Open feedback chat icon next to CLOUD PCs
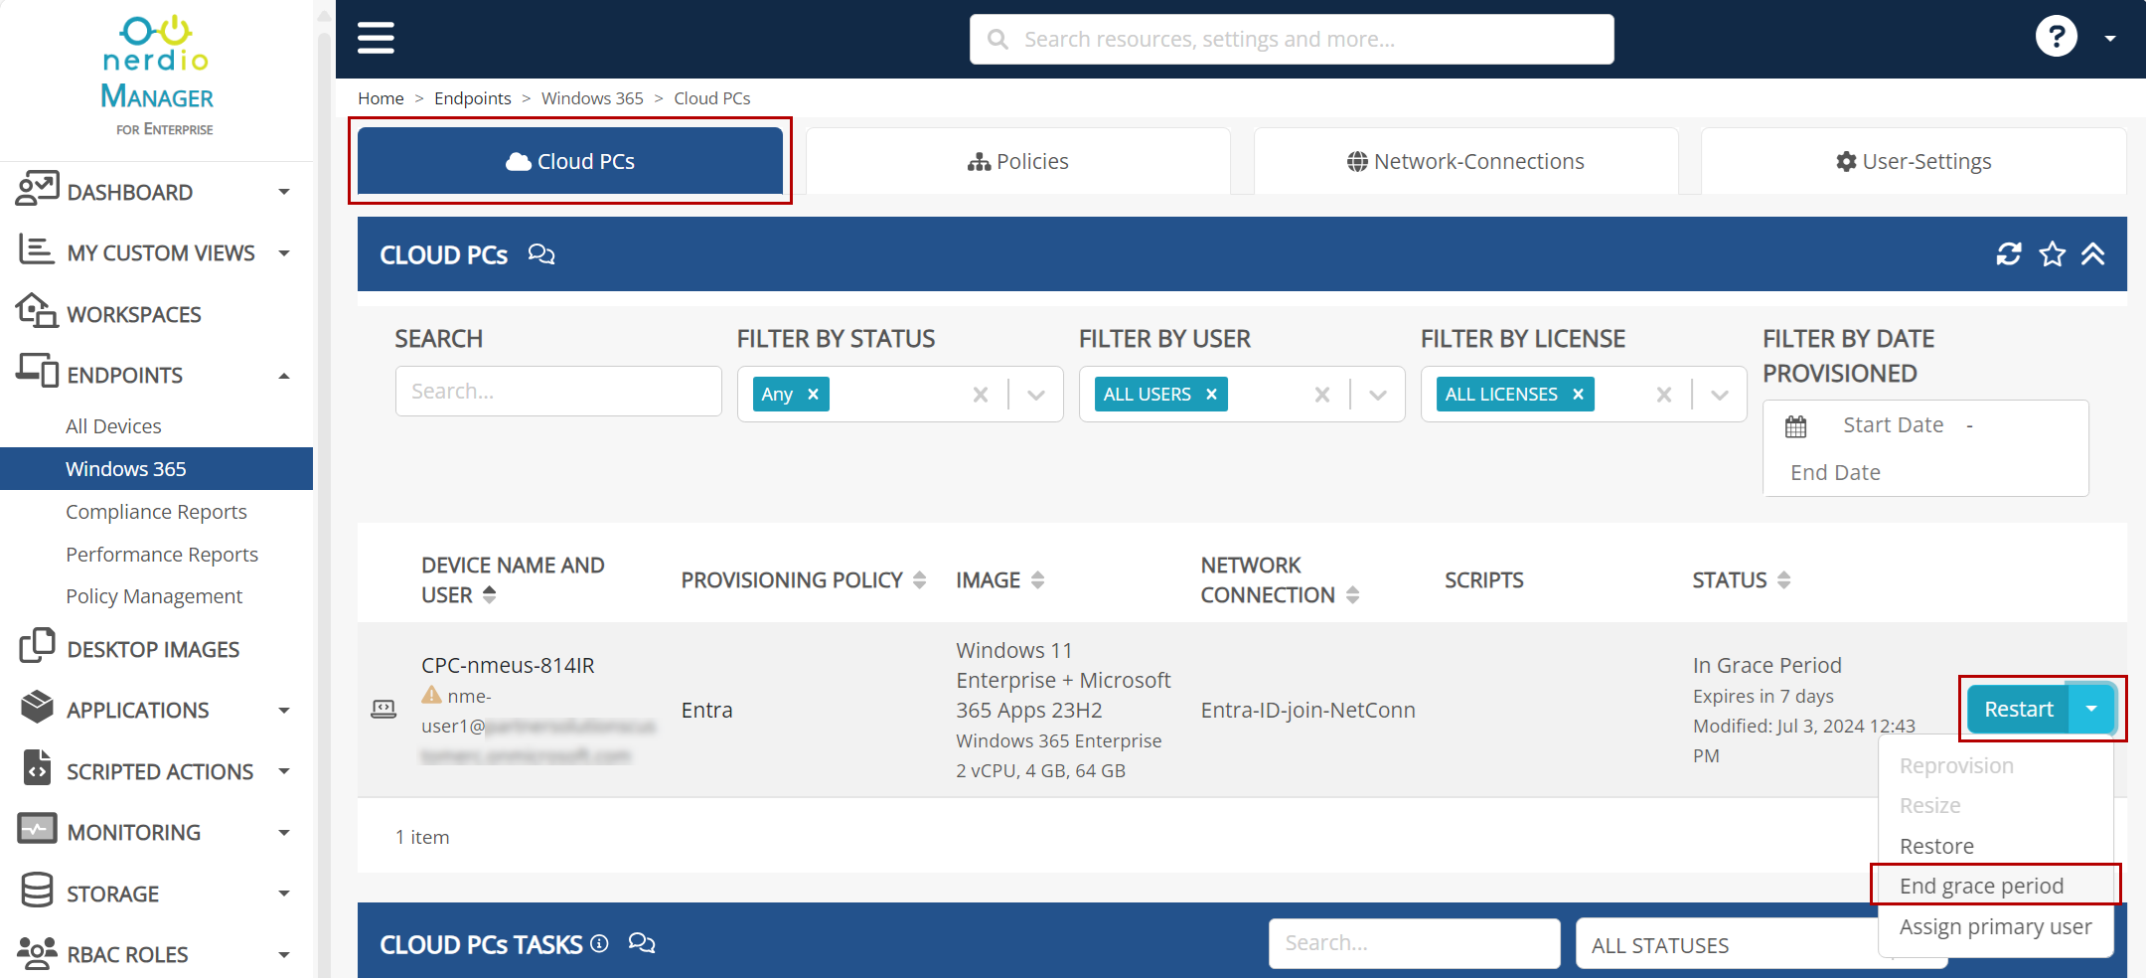This screenshot has height=978, width=2146. pos(541,254)
